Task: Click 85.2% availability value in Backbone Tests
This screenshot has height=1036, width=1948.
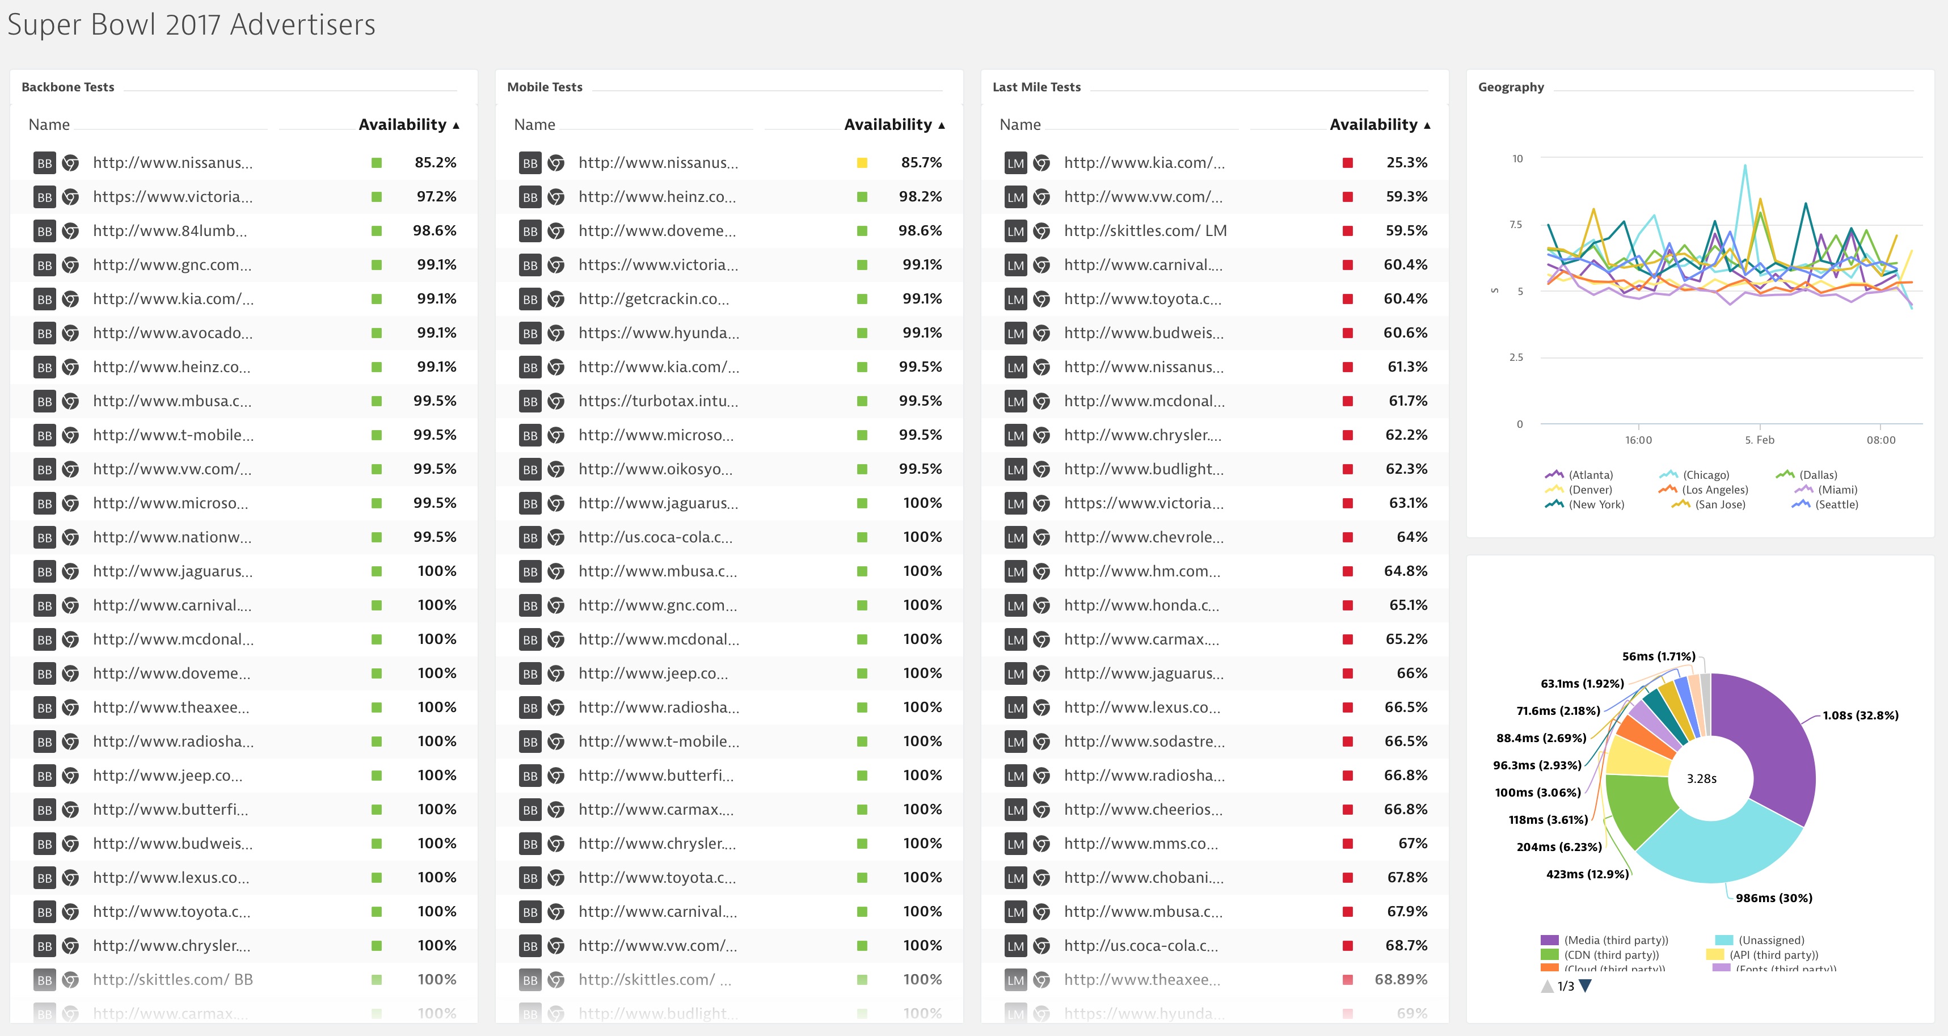Action: (436, 163)
